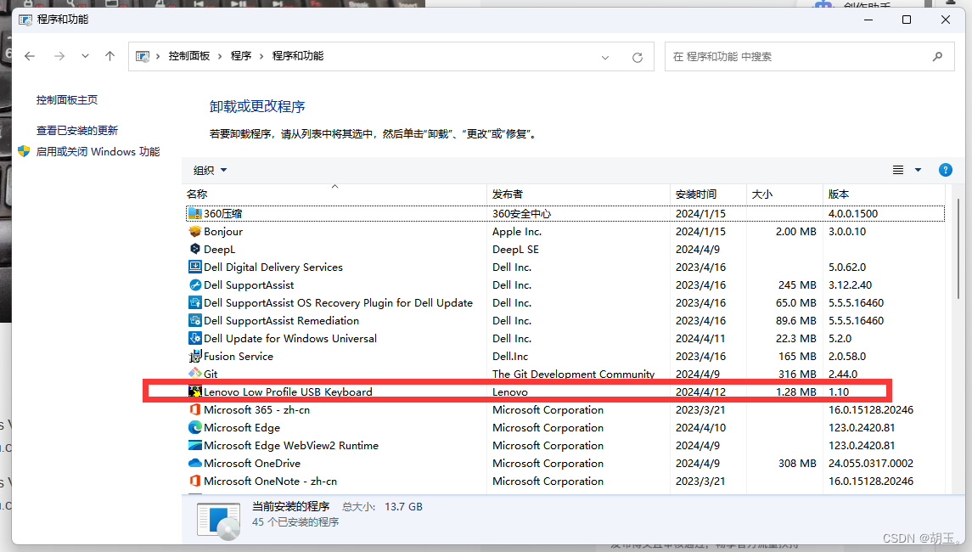The height and width of the screenshot is (552, 972).
Task: Click the Dell Digital Delivery Services icon
Action: point(194,267)
